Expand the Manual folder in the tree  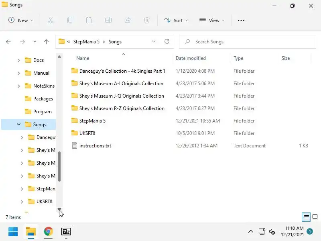[x=18, y=73]
